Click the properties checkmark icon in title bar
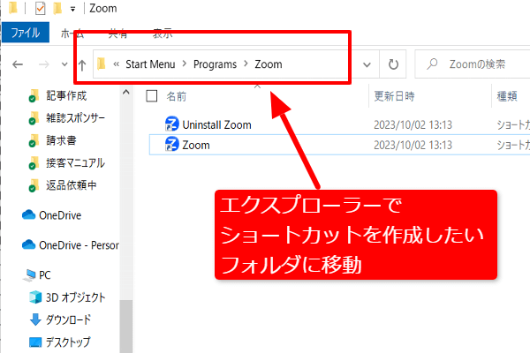The height and width of the screenshot is (353, 530). pos(40,10)
